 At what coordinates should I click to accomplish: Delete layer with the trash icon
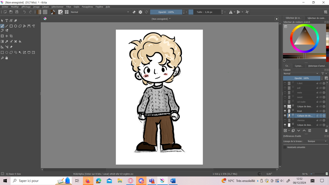coord(326,130)
